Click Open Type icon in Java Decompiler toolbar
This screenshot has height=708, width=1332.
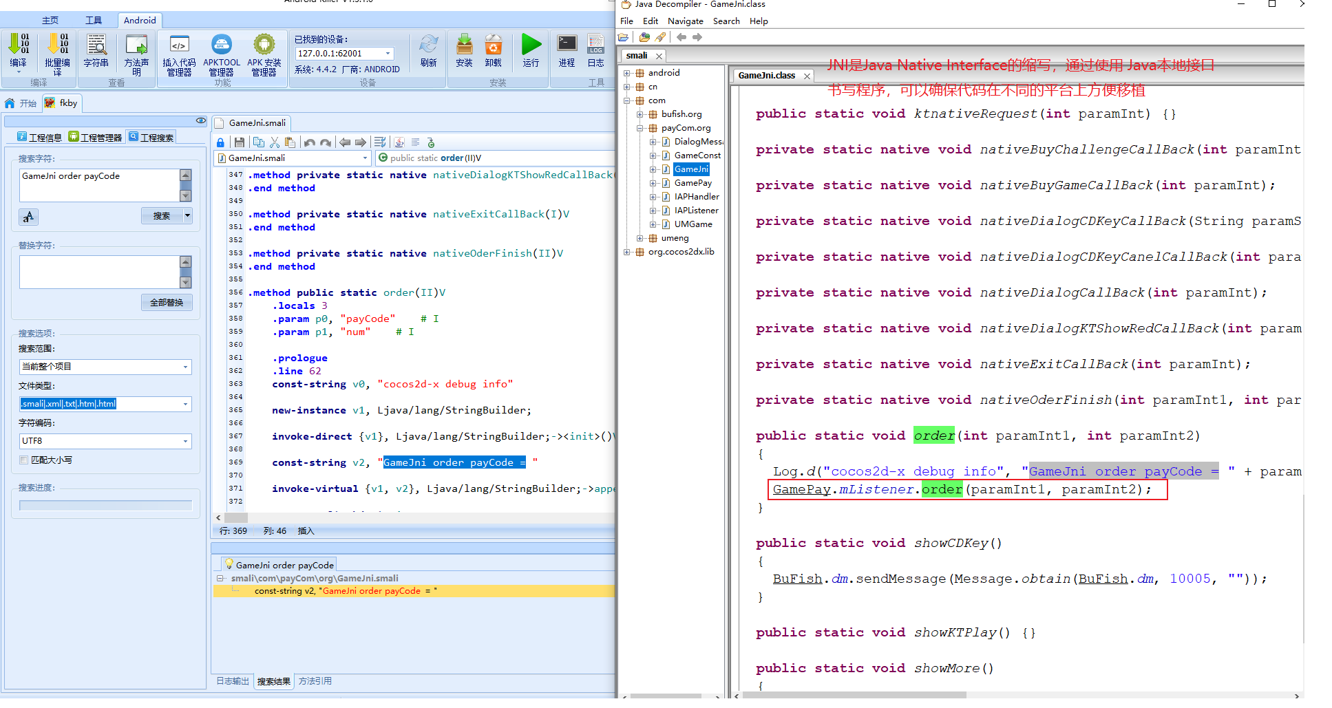[644, 37]
